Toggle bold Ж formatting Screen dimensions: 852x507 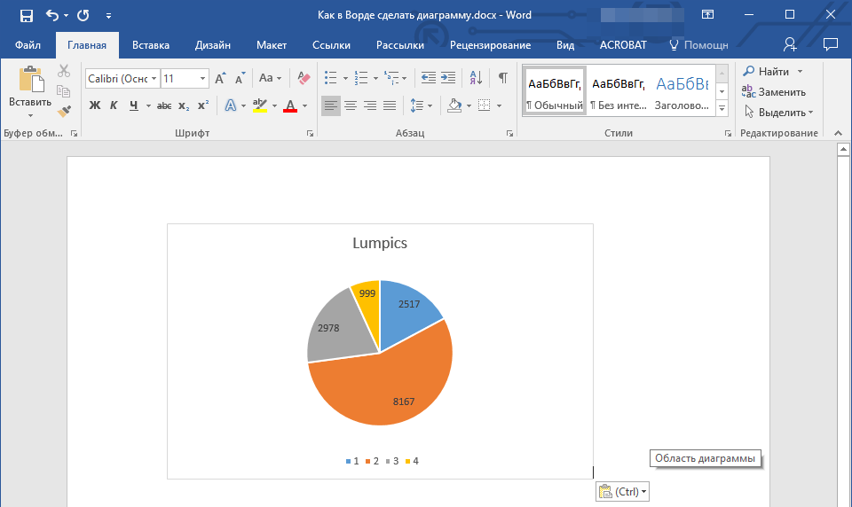pyautogui.click(x=95, y=105)
